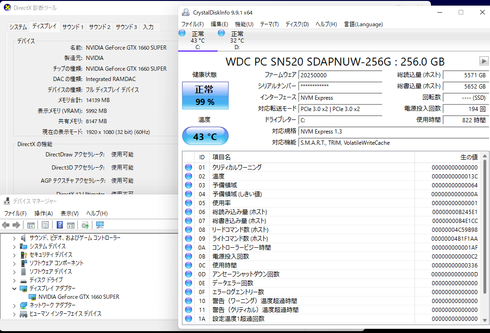Expand ヒューマン インターフェイス デバイス node
This screenshot has height=333, width=490.
click(x=14, y=314)
